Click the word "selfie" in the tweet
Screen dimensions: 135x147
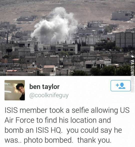(x=80, y=110)
